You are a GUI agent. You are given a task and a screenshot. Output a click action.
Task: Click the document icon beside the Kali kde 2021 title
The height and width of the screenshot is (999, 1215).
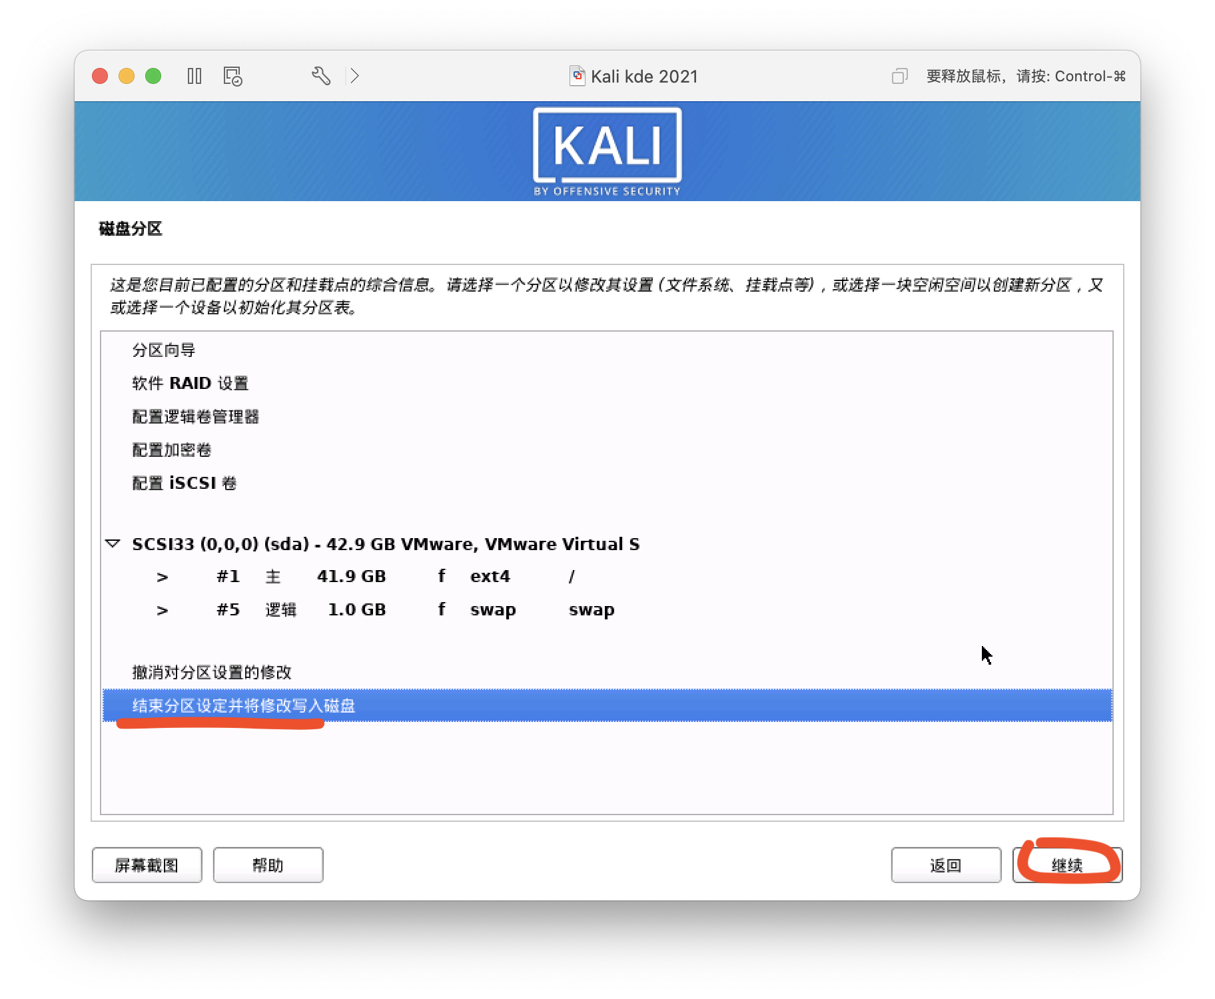[x=578, y=76]
